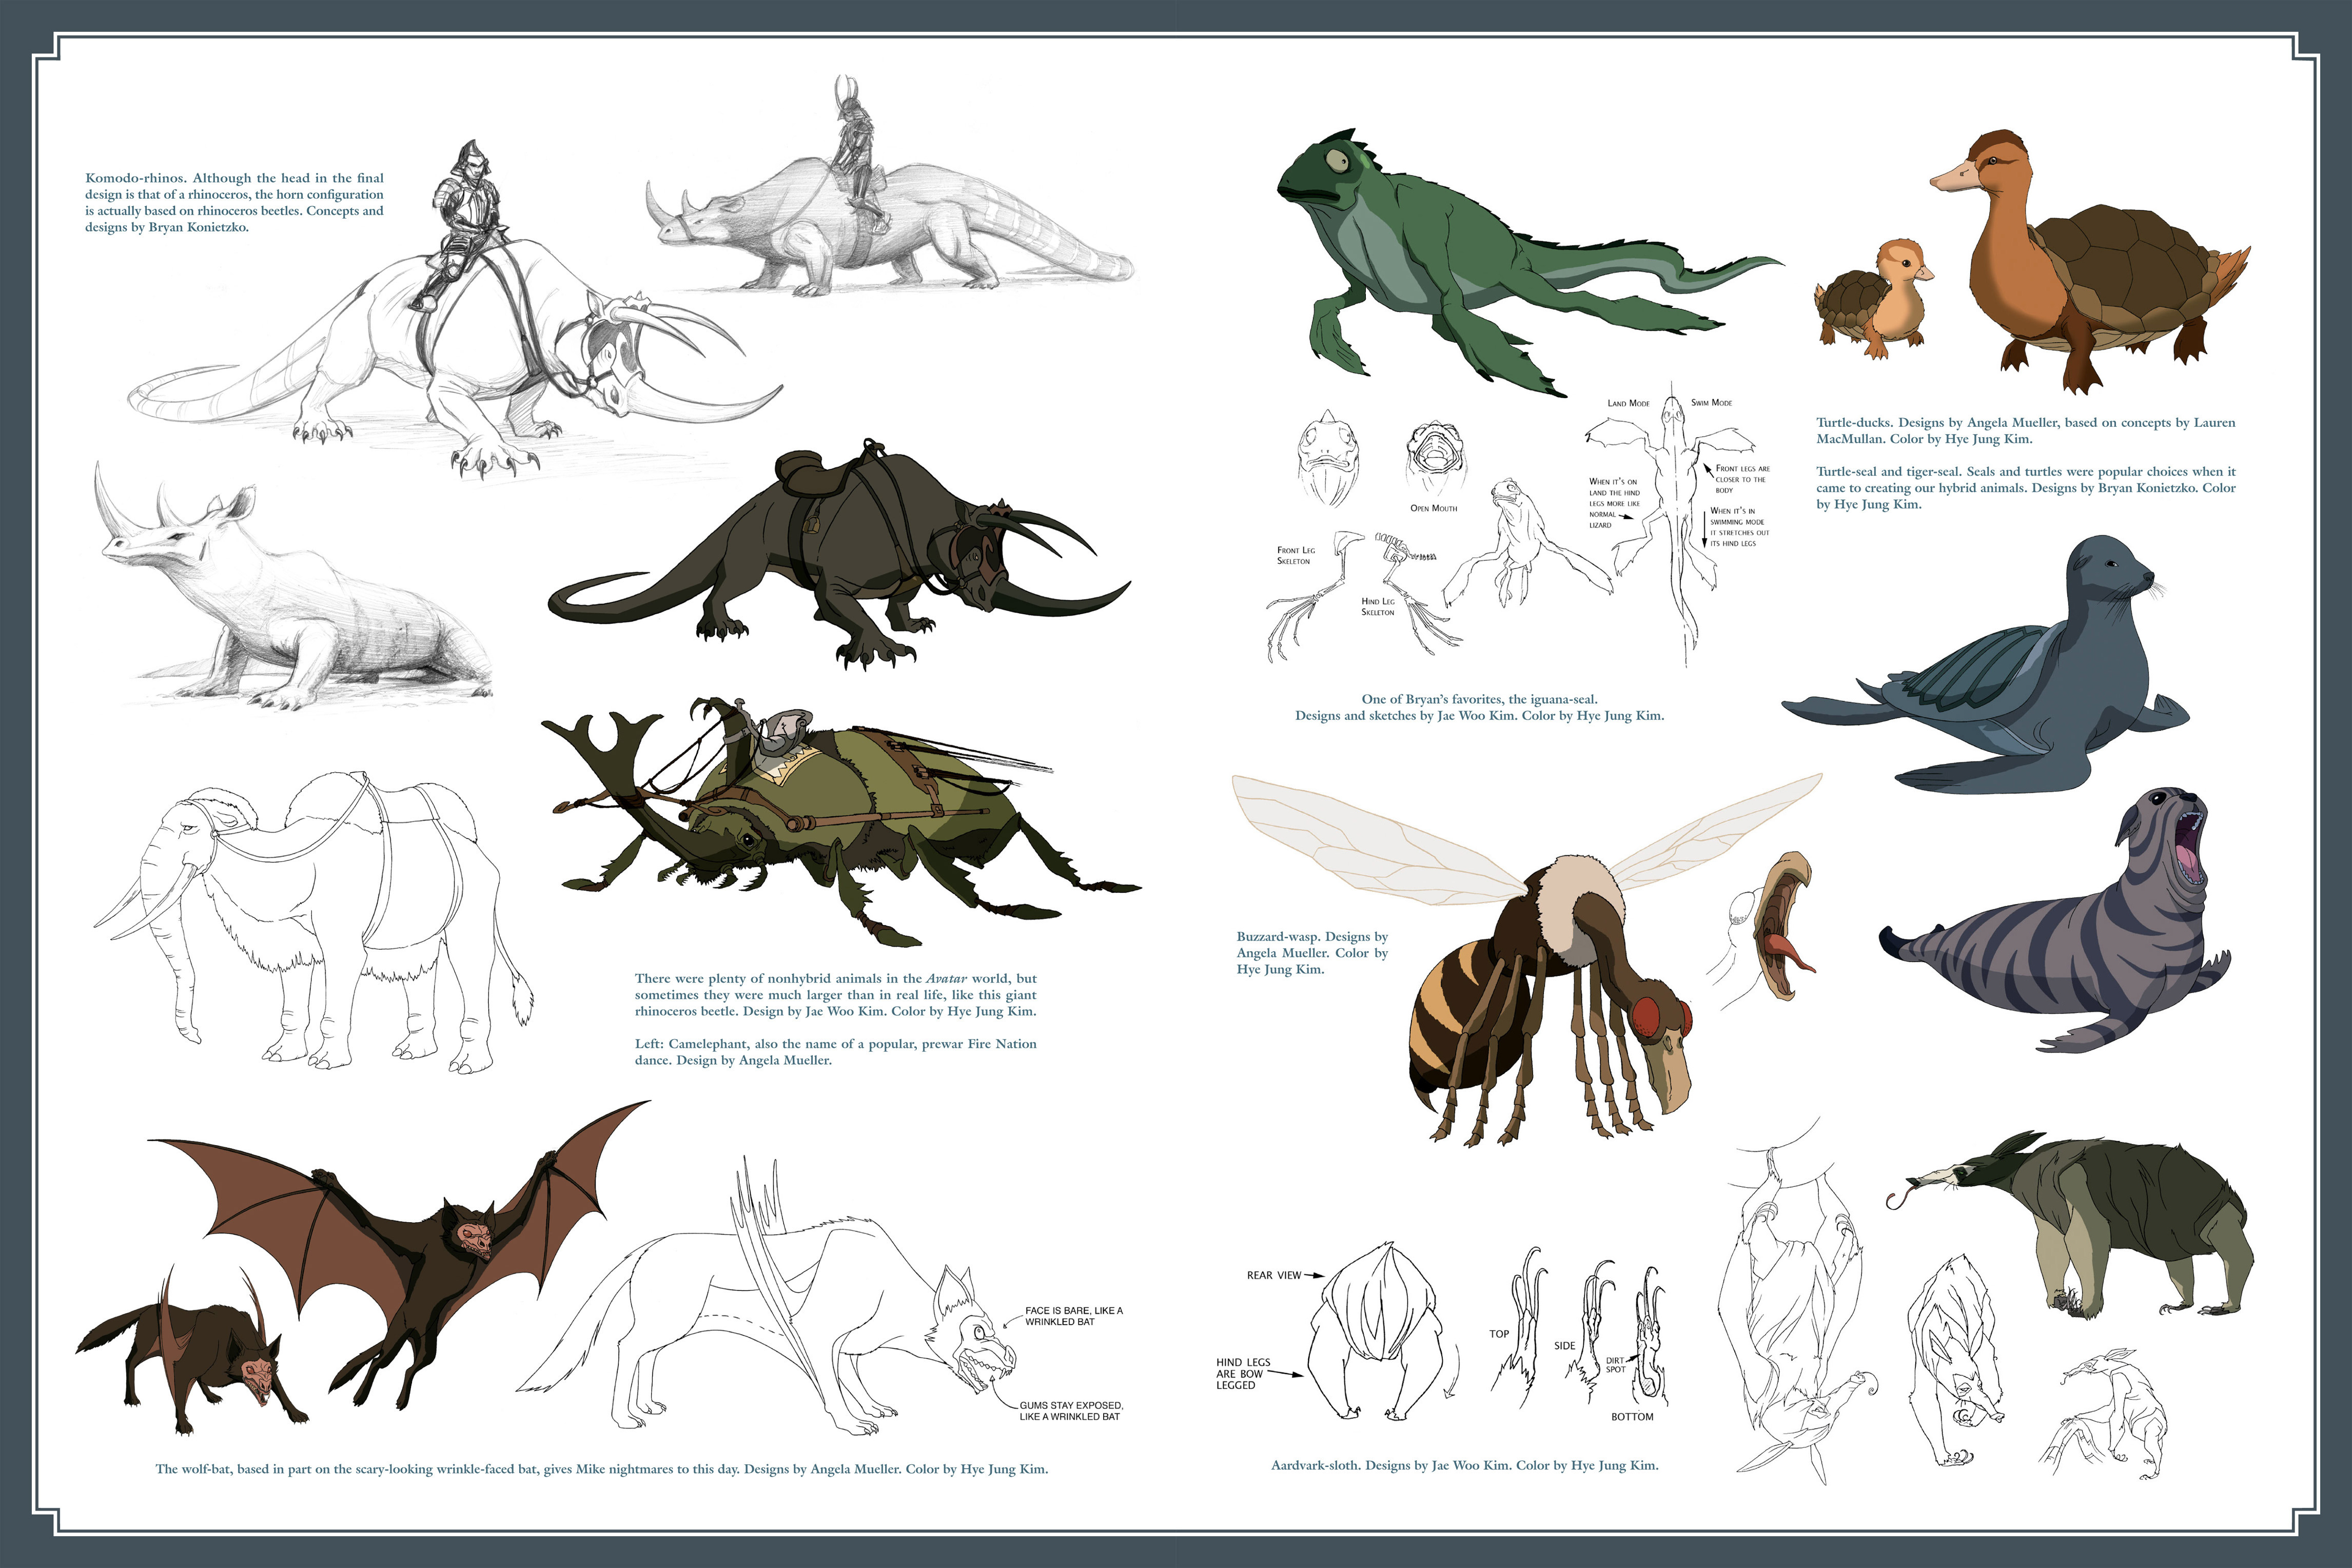Image resolution: width=2352 pixels, height=1568 pixels.
Task: Click the Komodo-rhinos caption paragraph
Action: (x=234, y=203)
